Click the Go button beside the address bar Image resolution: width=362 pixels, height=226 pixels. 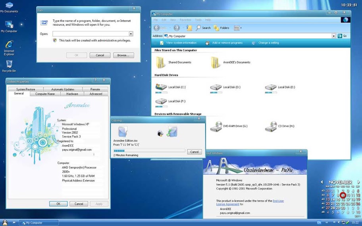click(342, 36)
